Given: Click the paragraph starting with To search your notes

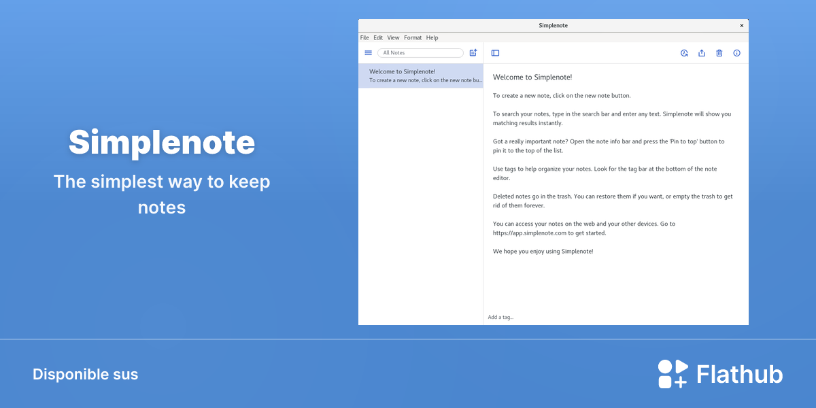Looking at the screenshot, I should [x=612, y=118].
